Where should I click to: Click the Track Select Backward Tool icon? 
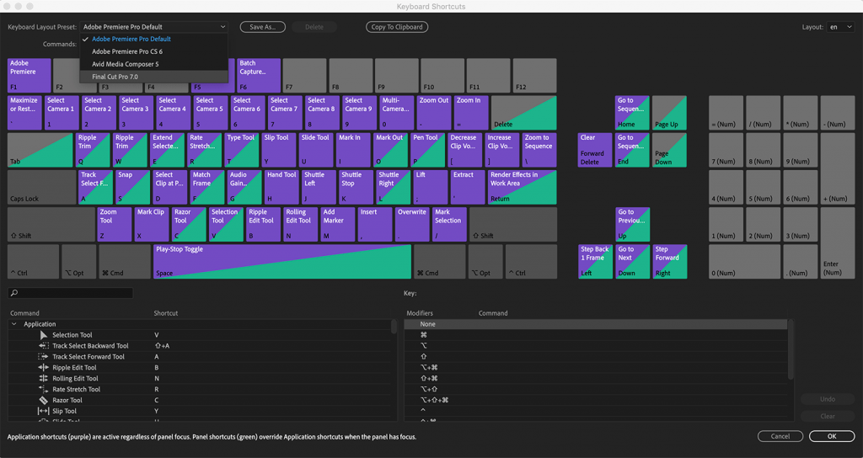[x=44, y=346]
